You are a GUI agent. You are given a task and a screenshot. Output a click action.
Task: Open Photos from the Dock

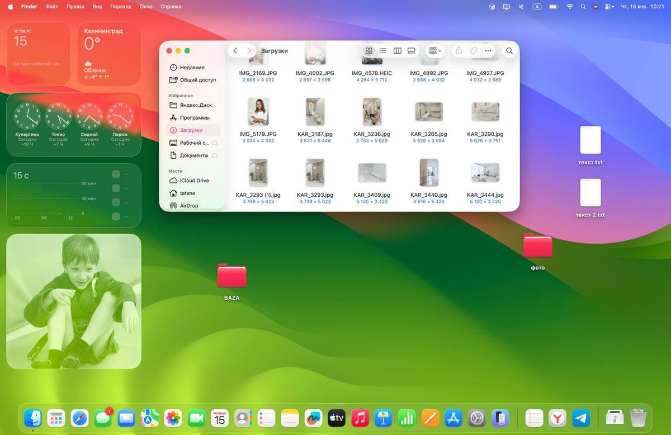point(173,418)
